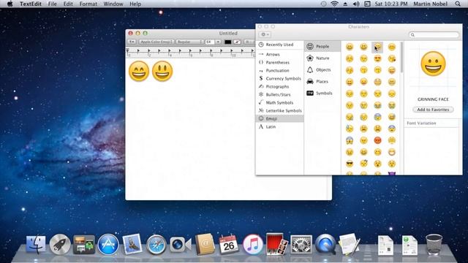Viewport: 468px width, 263px height.
Task: Open QuickTime Player from the Dock
Action: coord(325,245)
